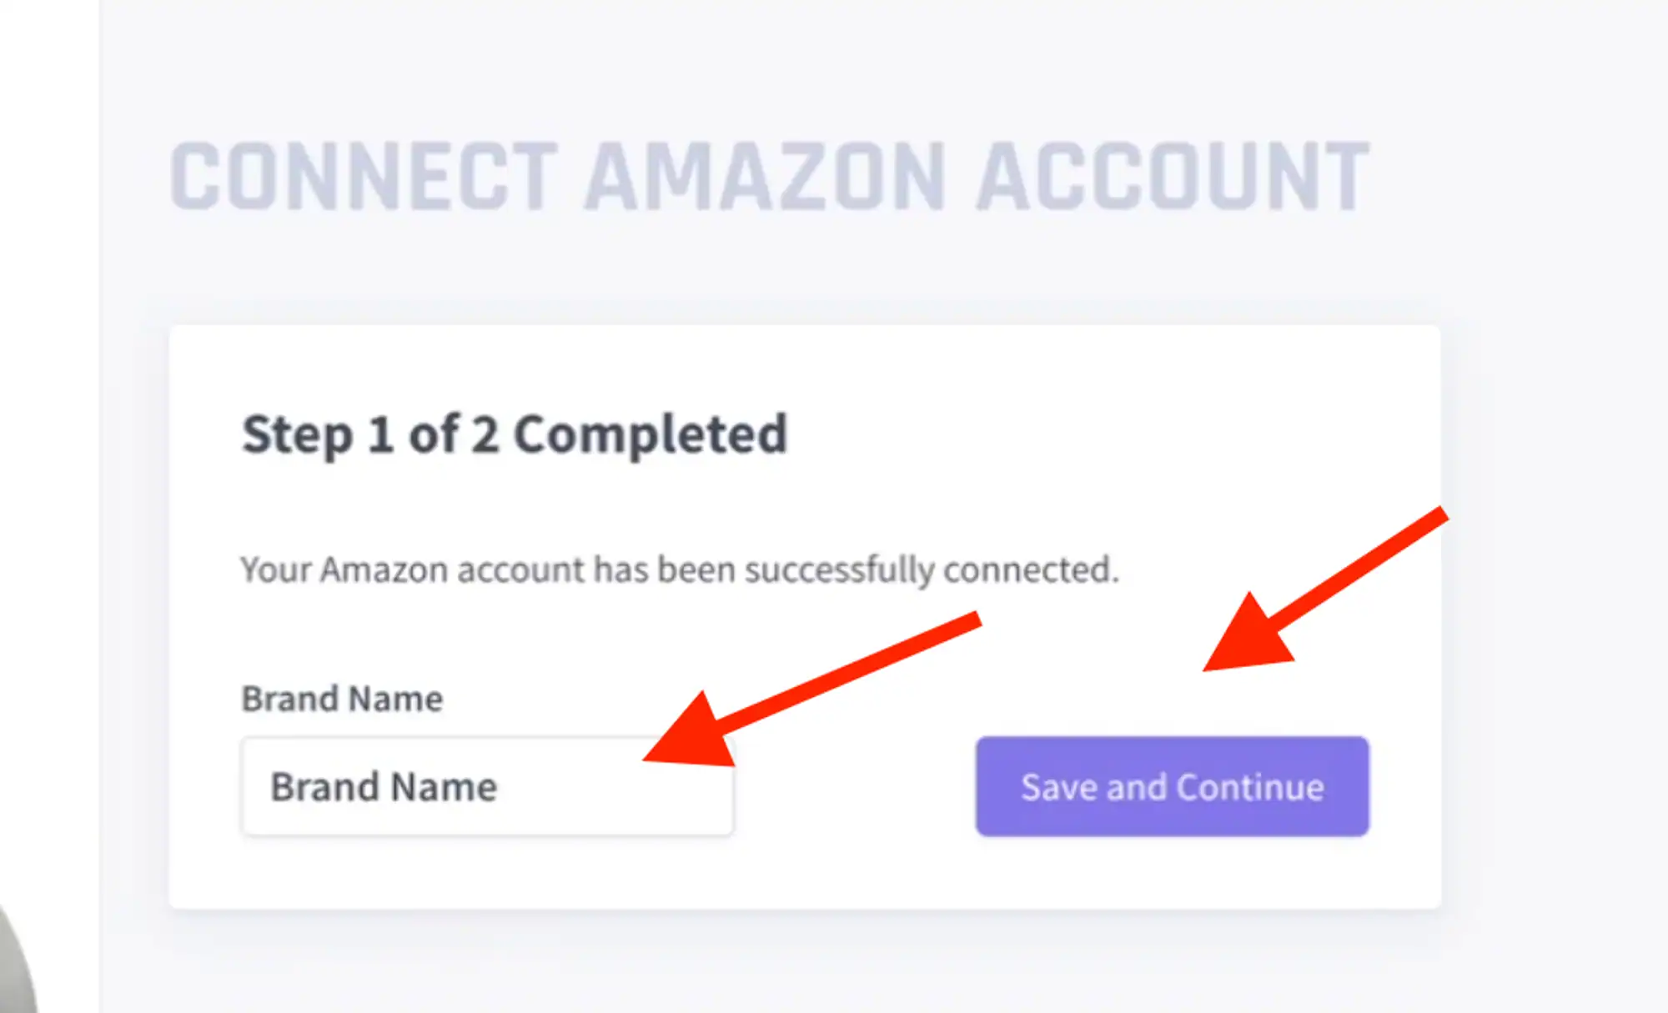Click the Brand Name text input field
The width and height of the screenshot is (1668, 1013).
(x=487, y=786)
